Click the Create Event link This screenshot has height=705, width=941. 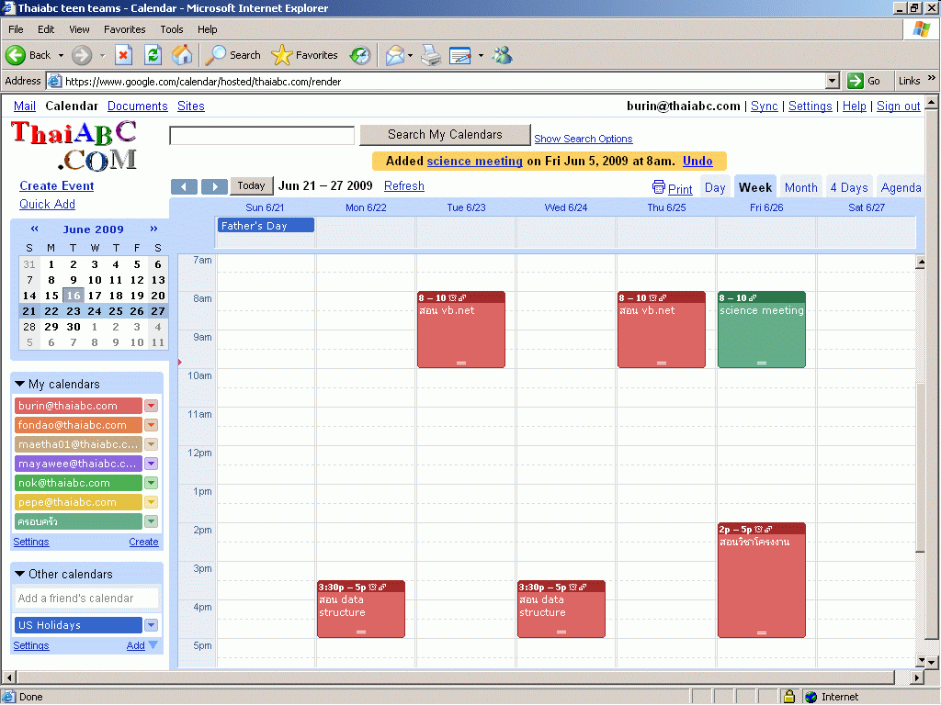[57, 185]
